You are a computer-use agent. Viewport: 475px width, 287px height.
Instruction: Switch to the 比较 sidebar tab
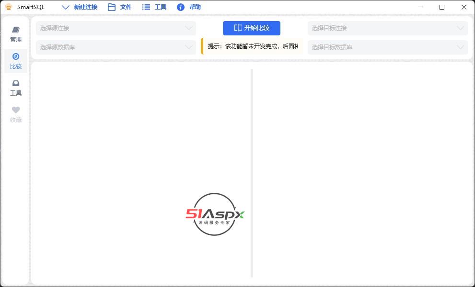[x=16, y=61]
